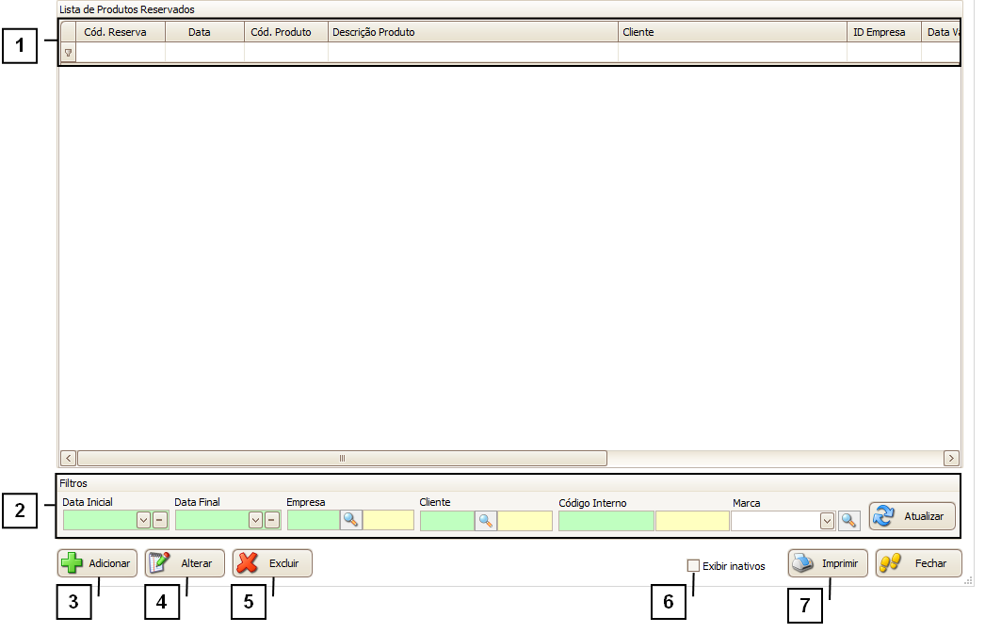Screen dimensions: 985x633
Task: Click the Cliente magnifier search icon
Action: [x=486, y=520]
